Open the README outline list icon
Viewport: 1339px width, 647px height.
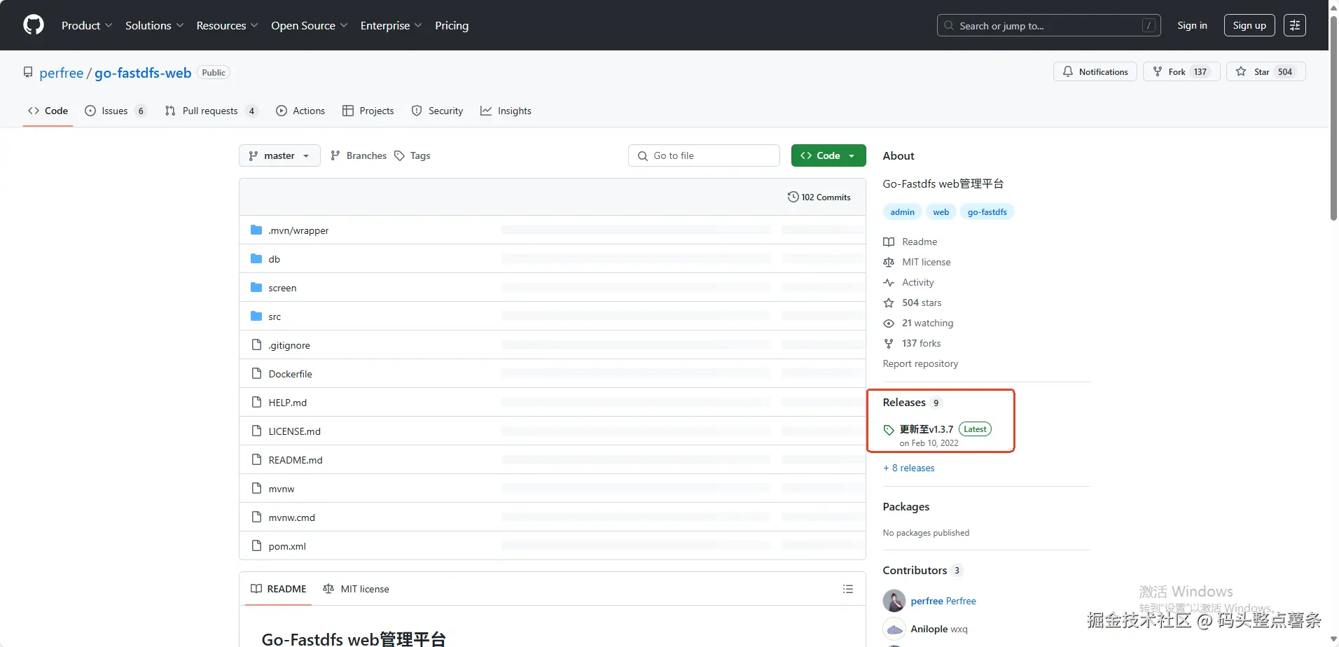(848, 589)
